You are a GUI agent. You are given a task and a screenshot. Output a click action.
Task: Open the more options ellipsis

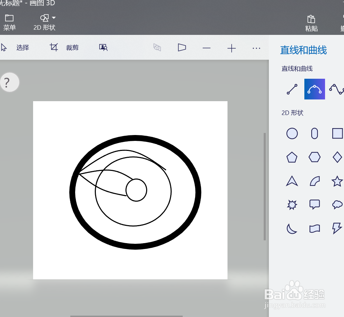[256, 48]
